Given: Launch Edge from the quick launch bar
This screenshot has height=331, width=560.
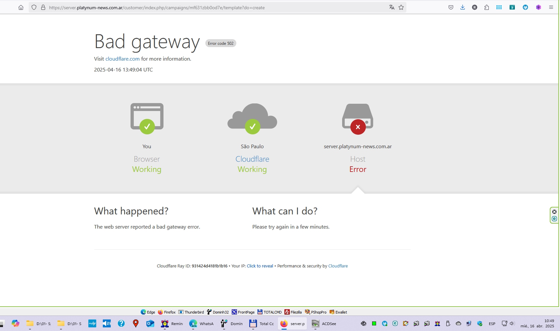Looking at the screenshot, I should point(148,312).
